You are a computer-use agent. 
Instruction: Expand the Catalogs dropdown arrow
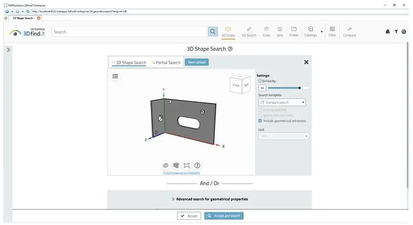click(322, 32)
